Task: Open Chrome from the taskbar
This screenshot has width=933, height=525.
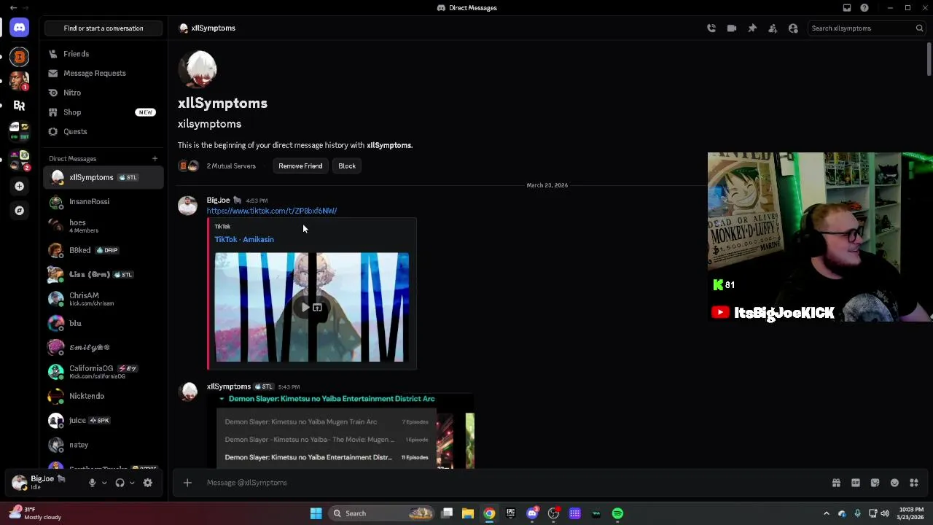Action: point(489,513)
